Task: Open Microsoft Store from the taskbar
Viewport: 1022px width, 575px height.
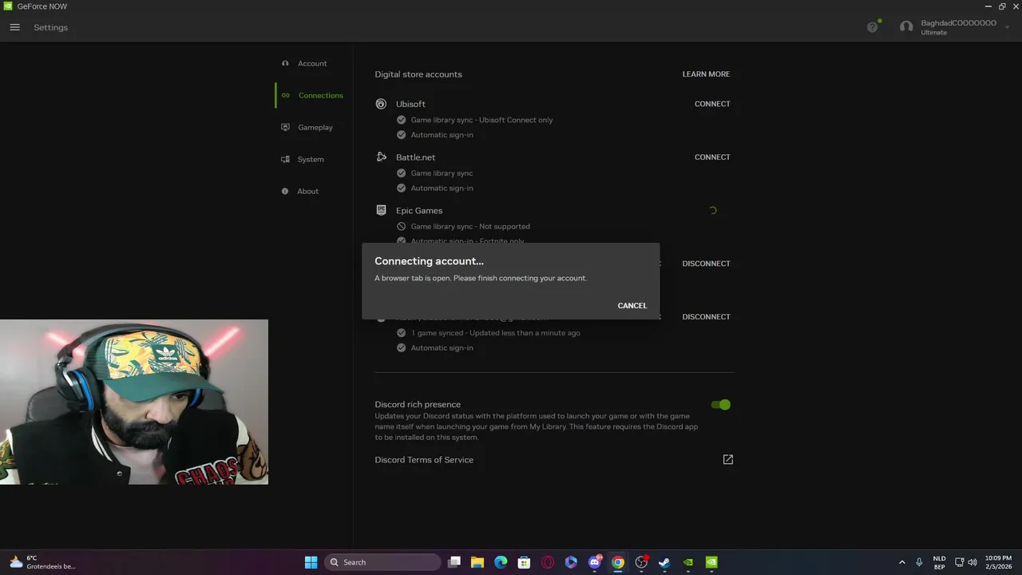Action: [x=524, y=562]
